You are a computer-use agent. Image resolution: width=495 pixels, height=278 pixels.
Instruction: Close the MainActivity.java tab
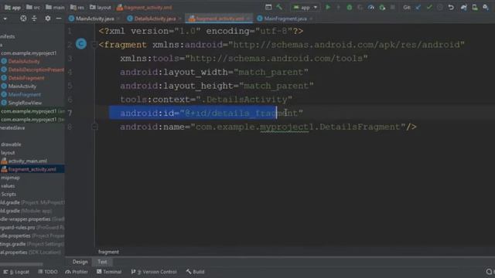pos(118,19)
